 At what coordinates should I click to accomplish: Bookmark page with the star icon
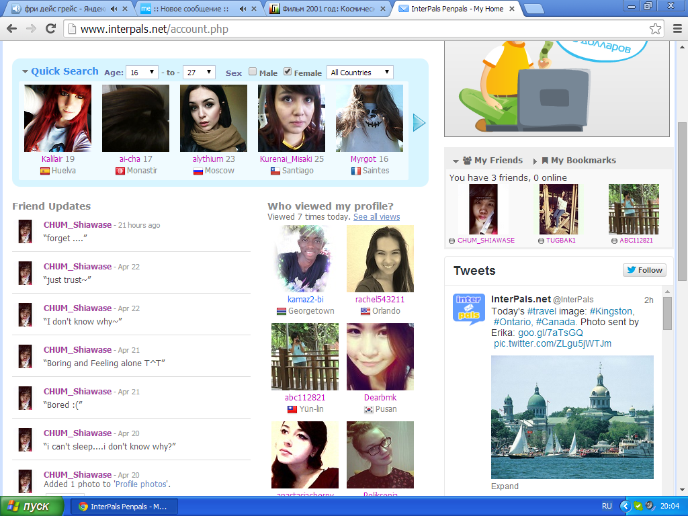coord(655,29)
